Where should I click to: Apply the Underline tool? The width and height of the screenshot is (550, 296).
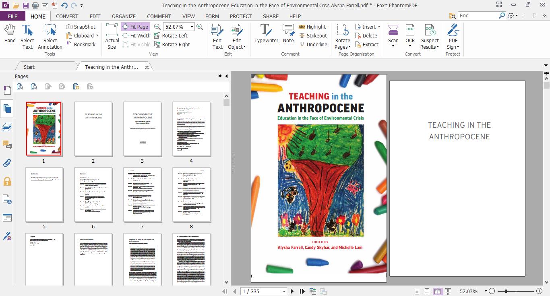[313, 44]
